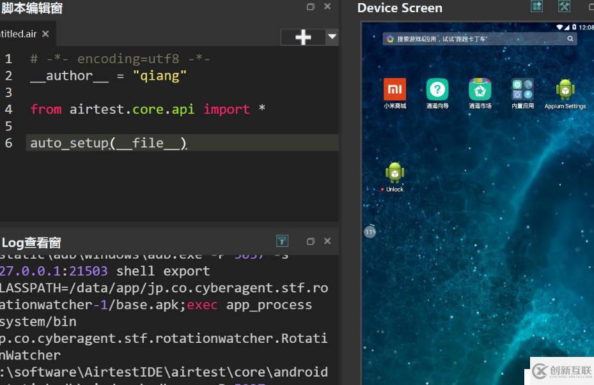
Task: Toggle the Log window filter icon
Action: coord(282,241)
